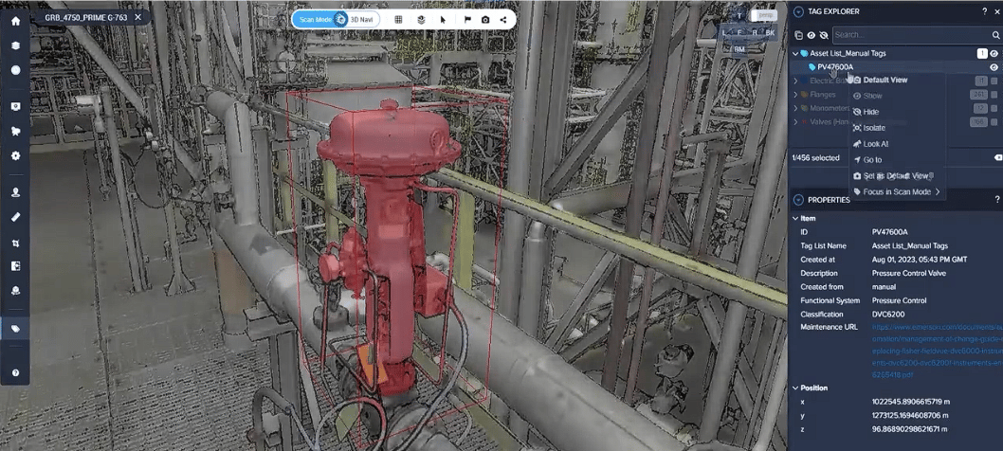This screenshot has width=1003, height=451.
Task: Select Hide in the context menu
Action: [x=870, y=112]
